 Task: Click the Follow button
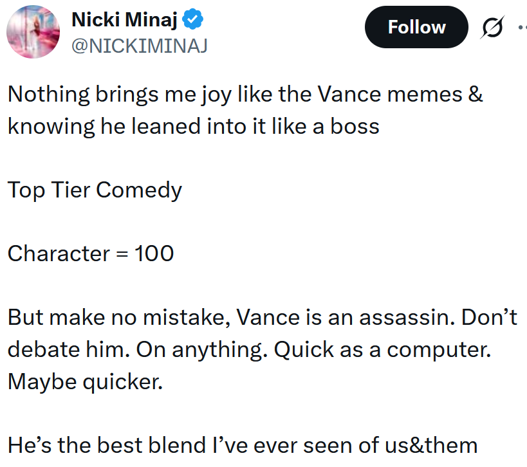click(416, 27)
